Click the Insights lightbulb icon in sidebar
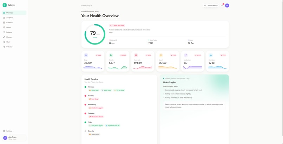This screenshot has width=283, height=144. tap(4, 32)
